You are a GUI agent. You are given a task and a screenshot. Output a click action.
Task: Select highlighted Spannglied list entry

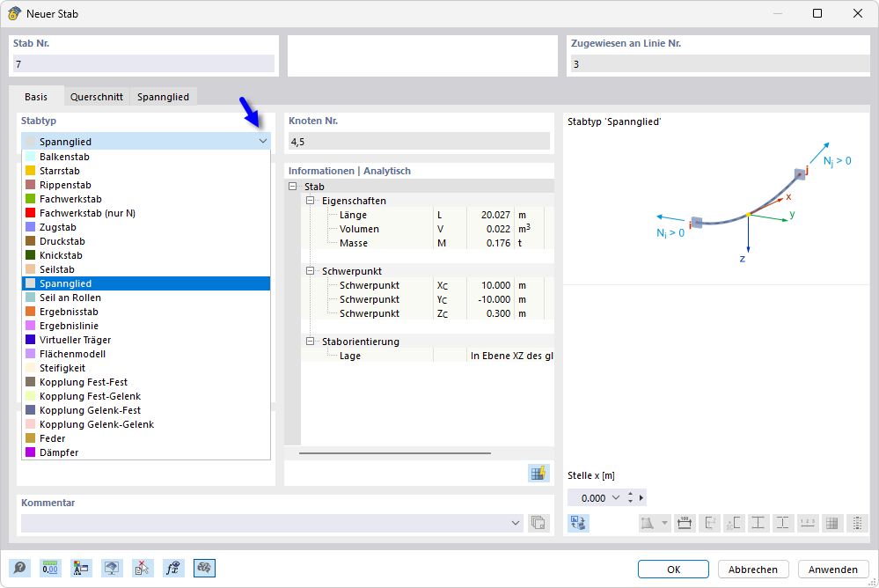pyautogui.click(x=146, y=283)
